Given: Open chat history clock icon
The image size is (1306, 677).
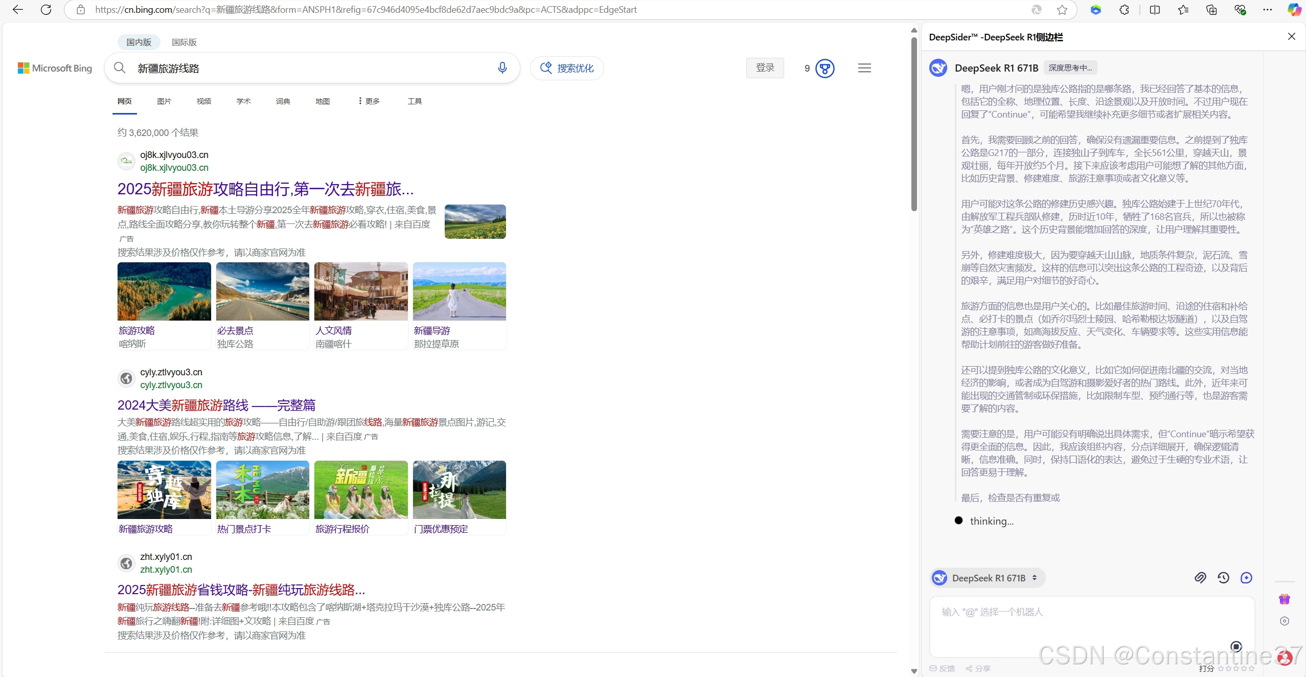Looking at the screenshot, I should [1223, 578].
